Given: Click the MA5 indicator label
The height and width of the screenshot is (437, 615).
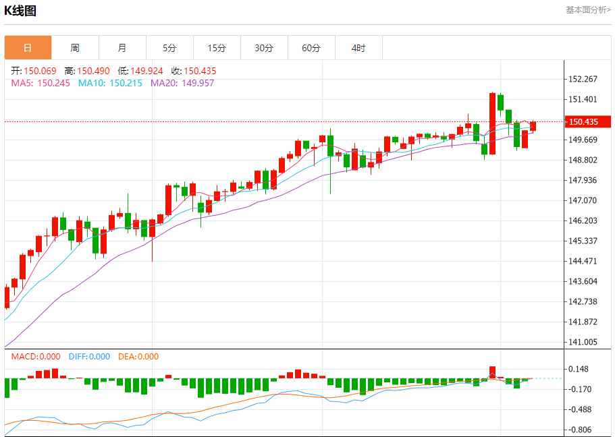Looking at the screenshot, I should click(41, 83).
